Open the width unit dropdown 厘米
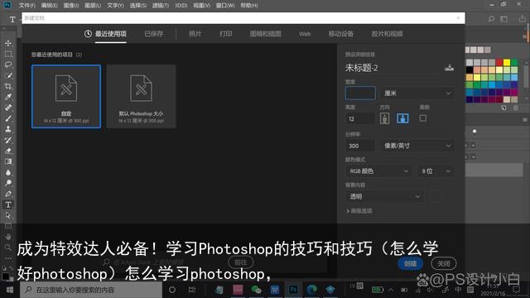Image resolution: width=530 pixels, height=298 pixels. pos(417,94)
